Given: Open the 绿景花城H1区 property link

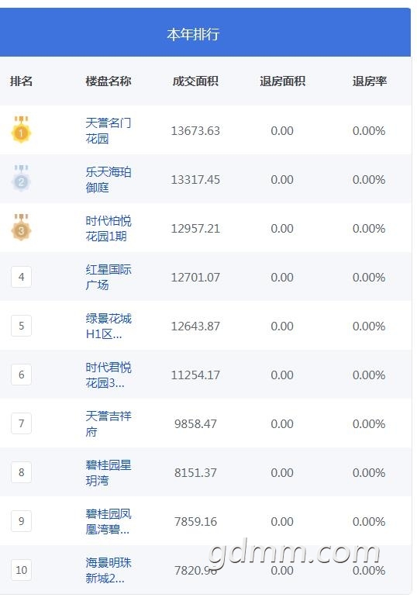Looking at the screenshot, I should point(109,326).
